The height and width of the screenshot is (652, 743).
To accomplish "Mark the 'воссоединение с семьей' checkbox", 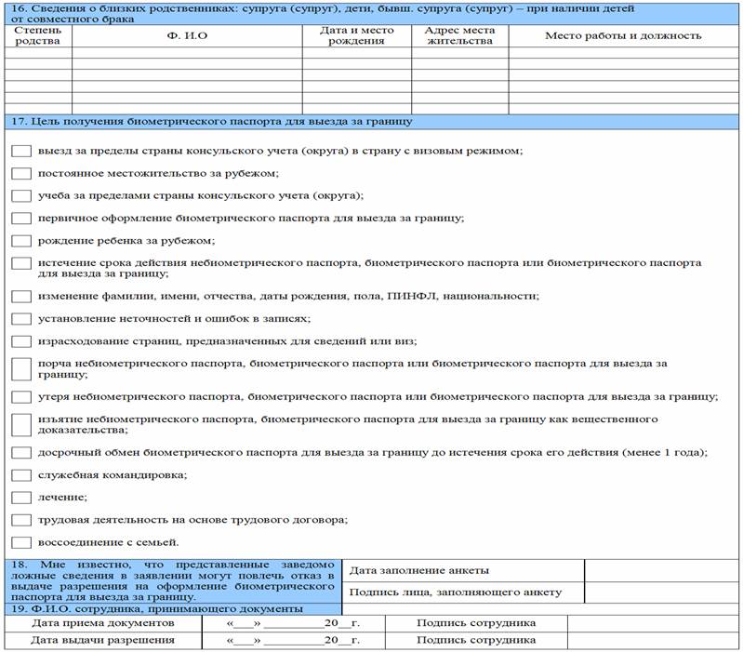I will [21, 542].
